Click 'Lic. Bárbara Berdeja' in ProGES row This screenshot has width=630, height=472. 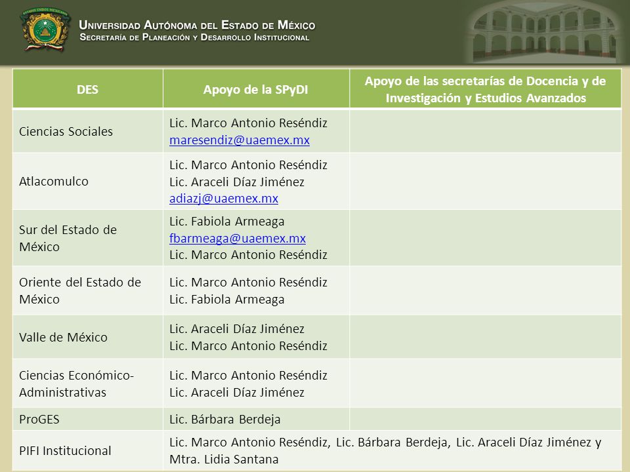click(x=224, y=420)
